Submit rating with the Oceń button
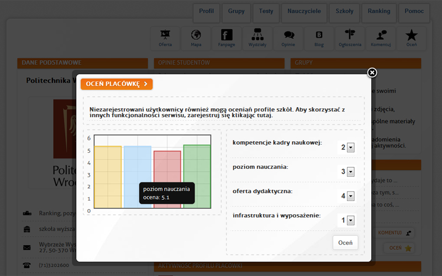The image size is (442, 276). 345,242
